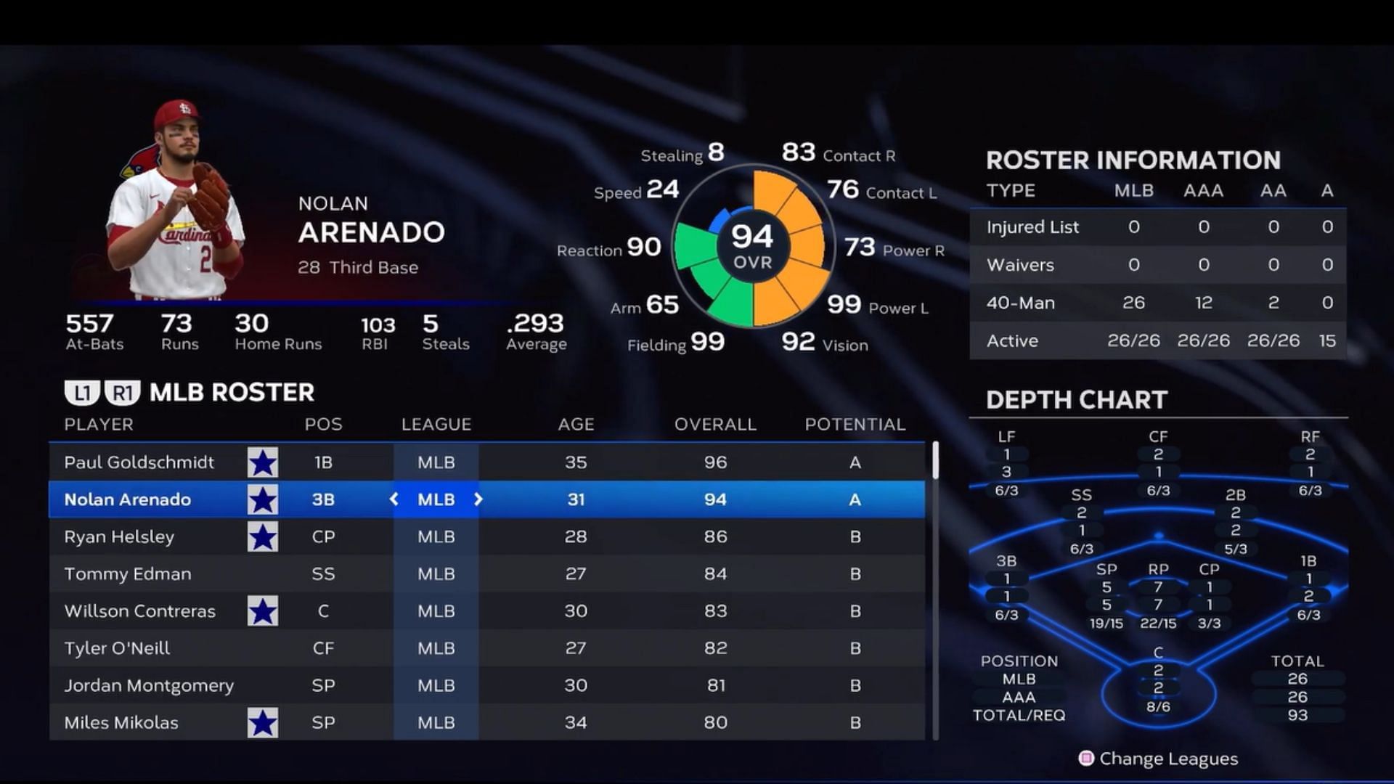
Task: Drag the scrollbar to view more roster players
Action: click(x=932, y=467)
